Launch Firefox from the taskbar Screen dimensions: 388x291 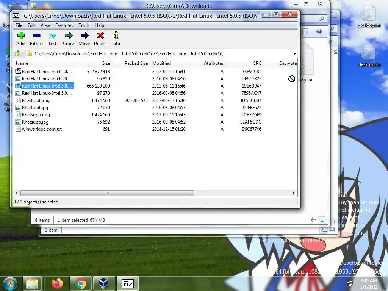click(x=57, y=283)
